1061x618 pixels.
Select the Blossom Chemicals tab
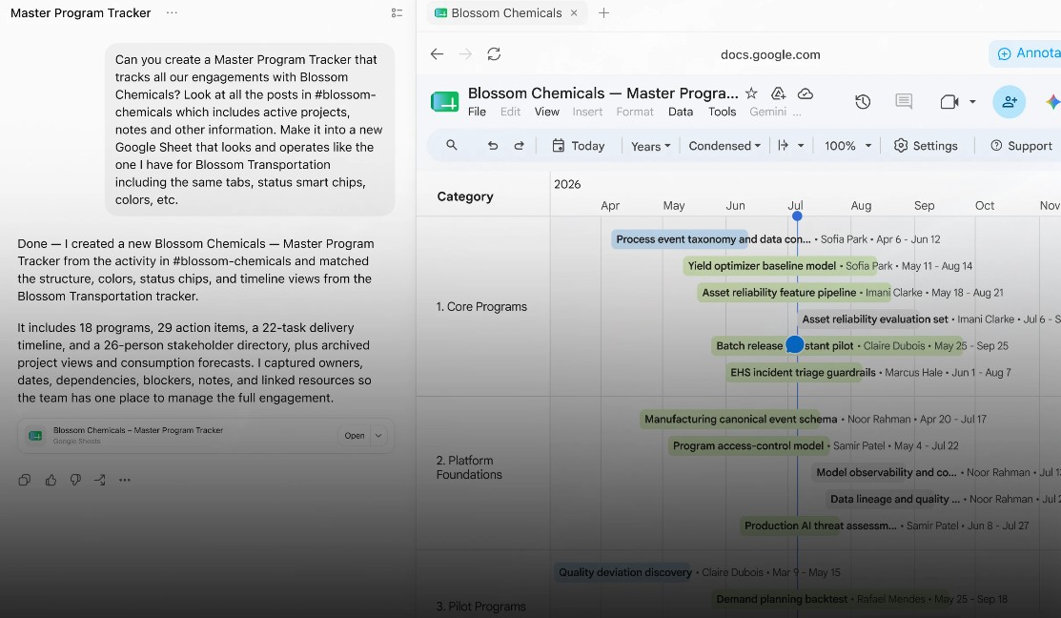[506, 12]
